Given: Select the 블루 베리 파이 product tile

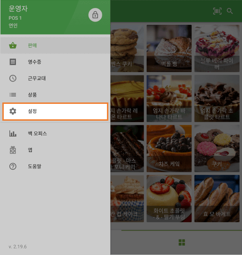Looking at the screenshot, I should [217, 48].
